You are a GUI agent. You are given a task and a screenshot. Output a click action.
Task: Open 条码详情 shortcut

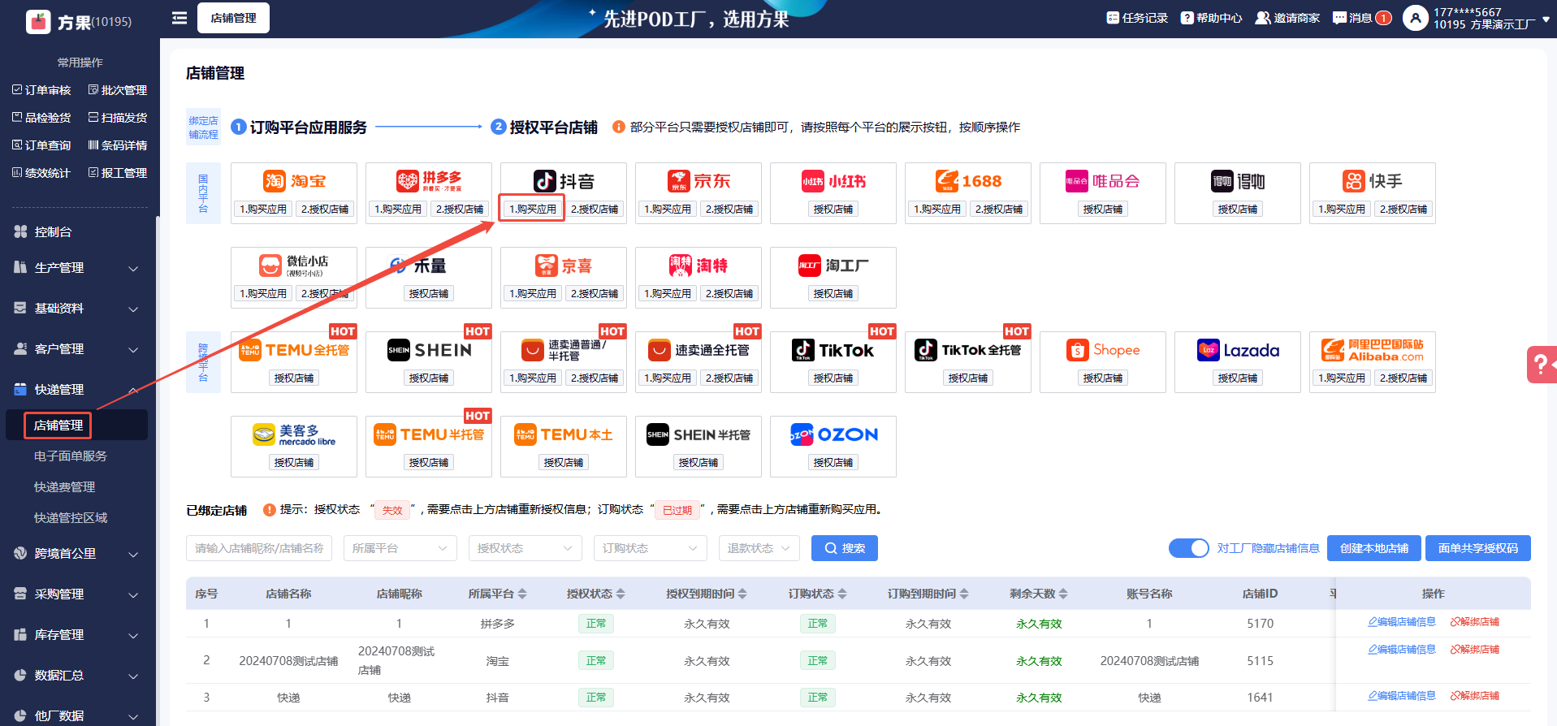click(x=118, y=145)
